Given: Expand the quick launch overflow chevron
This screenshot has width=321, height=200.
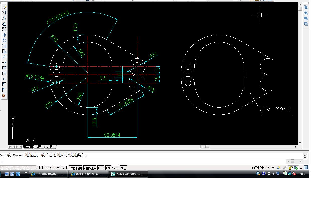Looking at the screenshot, I should pos(25,173).
